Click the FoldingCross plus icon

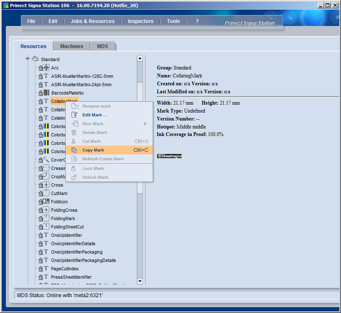point(46,210)
